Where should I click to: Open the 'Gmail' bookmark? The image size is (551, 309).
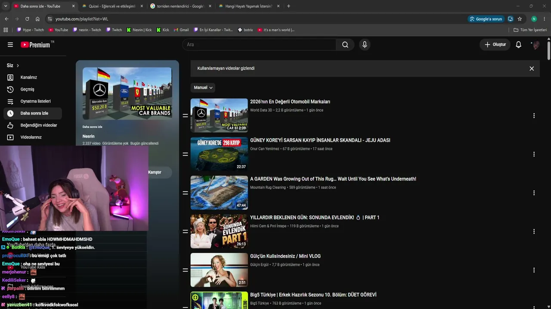(x=181, y=30)
